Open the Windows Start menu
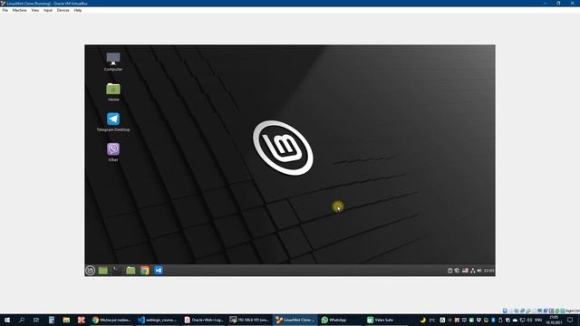580x326 pixels. coord(7,320)
